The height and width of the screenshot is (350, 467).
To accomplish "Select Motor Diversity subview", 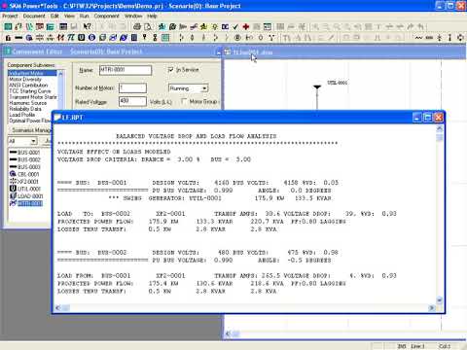I will click(25, 79).
